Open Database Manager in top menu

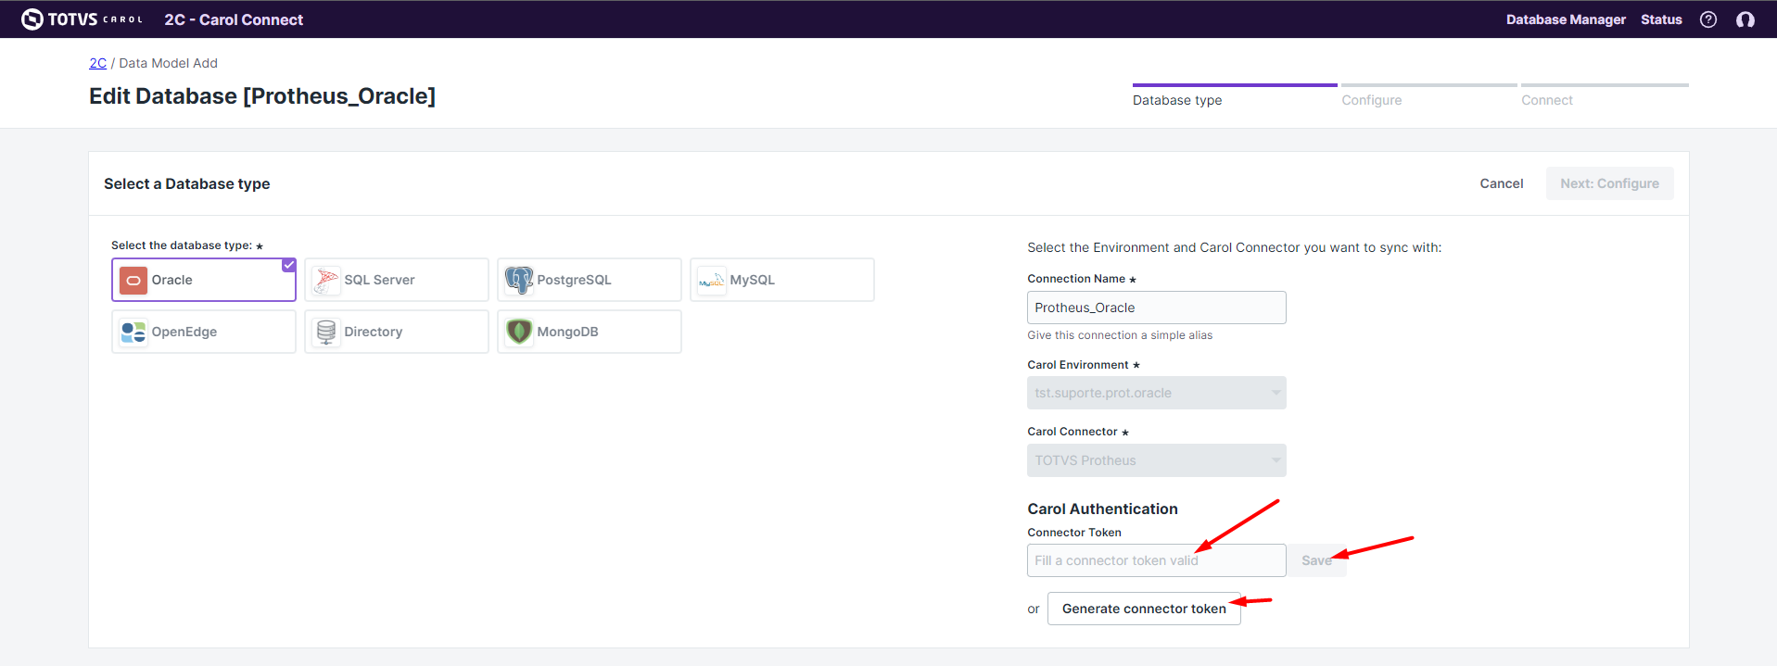click(x=1565, y=19)
